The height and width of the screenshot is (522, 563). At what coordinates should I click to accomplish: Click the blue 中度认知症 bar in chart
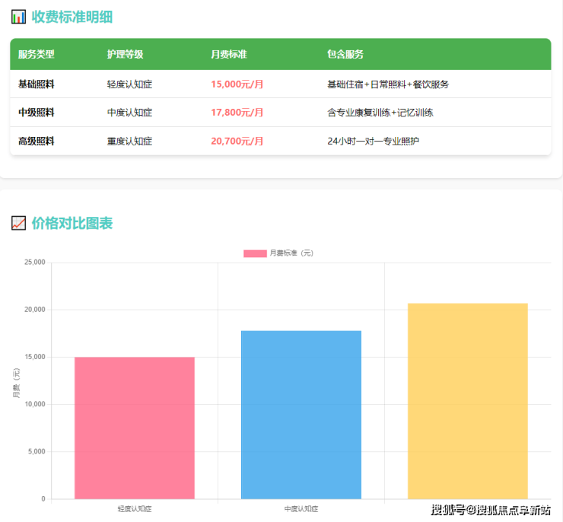(301, 415)
